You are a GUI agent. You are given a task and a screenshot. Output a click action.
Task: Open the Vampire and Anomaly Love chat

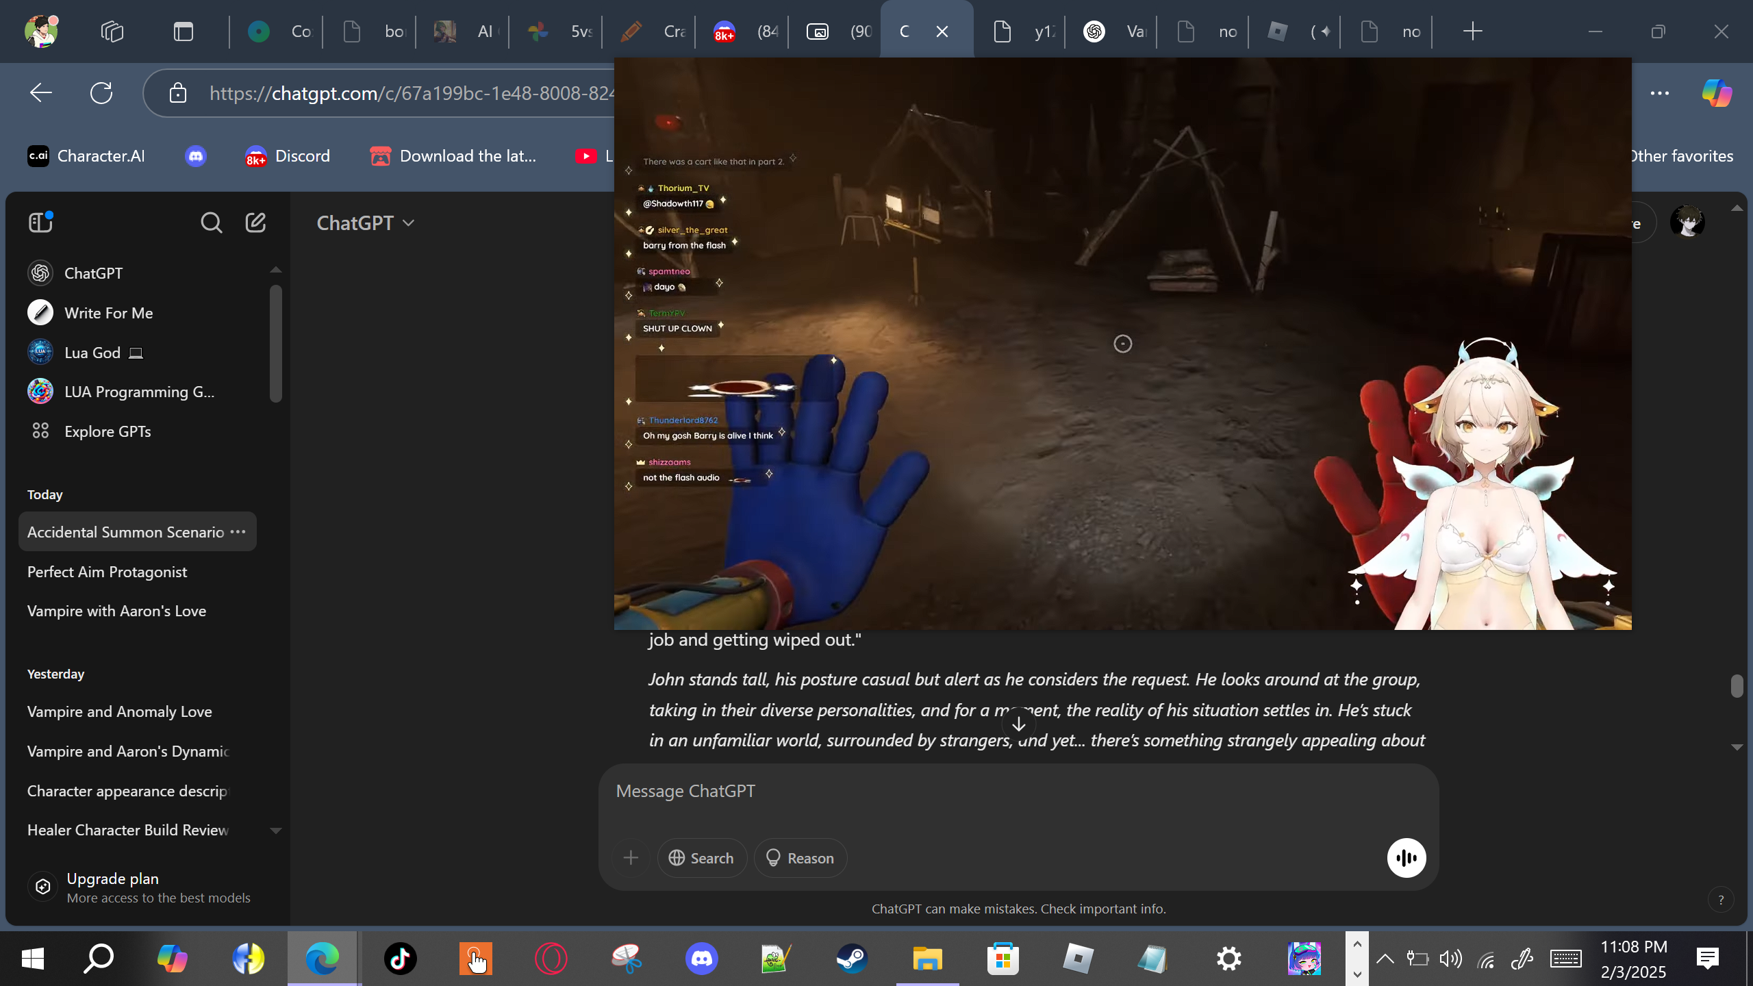click(x=137, y=711)
